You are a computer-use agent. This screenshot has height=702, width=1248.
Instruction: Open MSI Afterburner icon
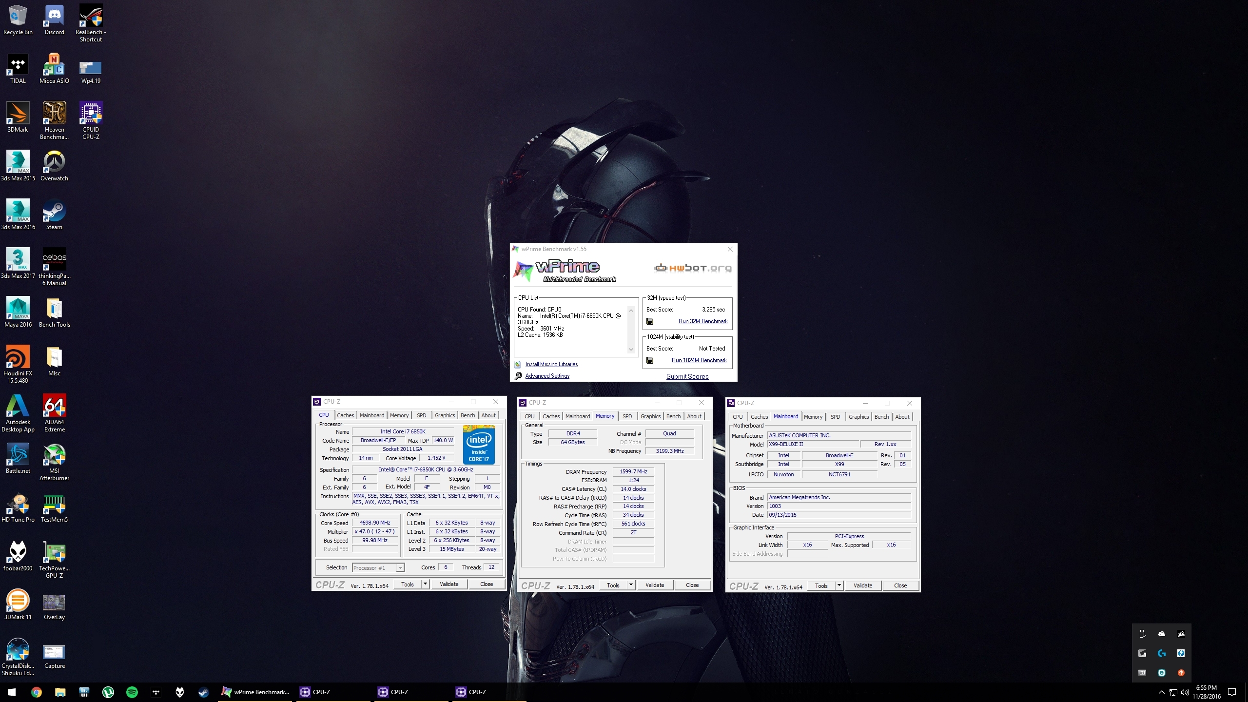(x=54, y=462)
